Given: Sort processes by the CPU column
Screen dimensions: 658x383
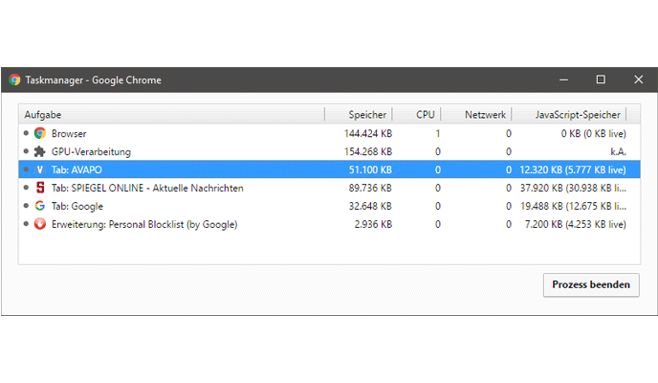Looking at the screenshot, I should (x=425, y=115).
